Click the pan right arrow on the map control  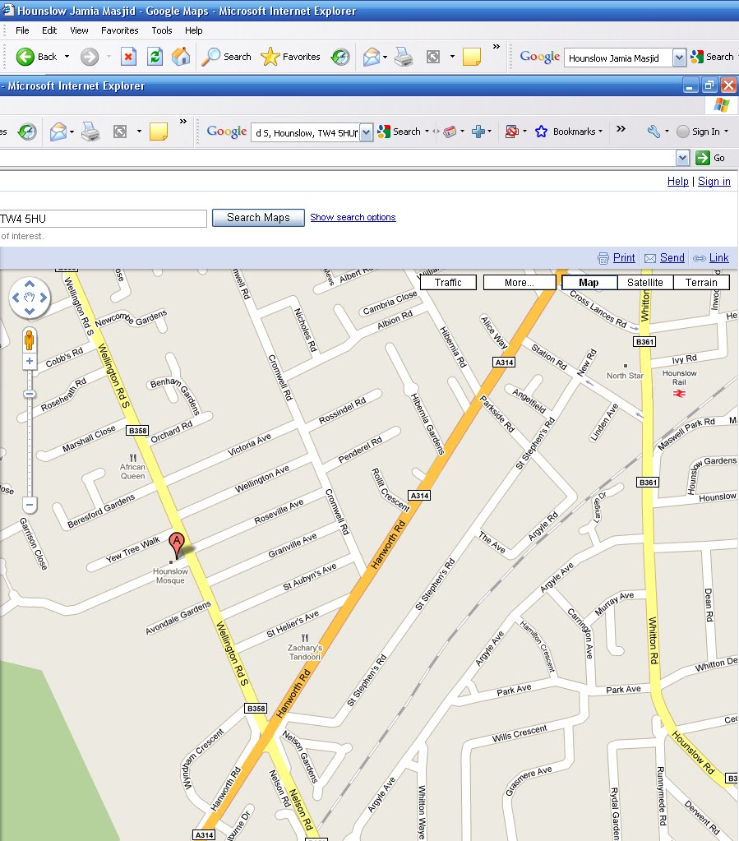tap(44, 297)
